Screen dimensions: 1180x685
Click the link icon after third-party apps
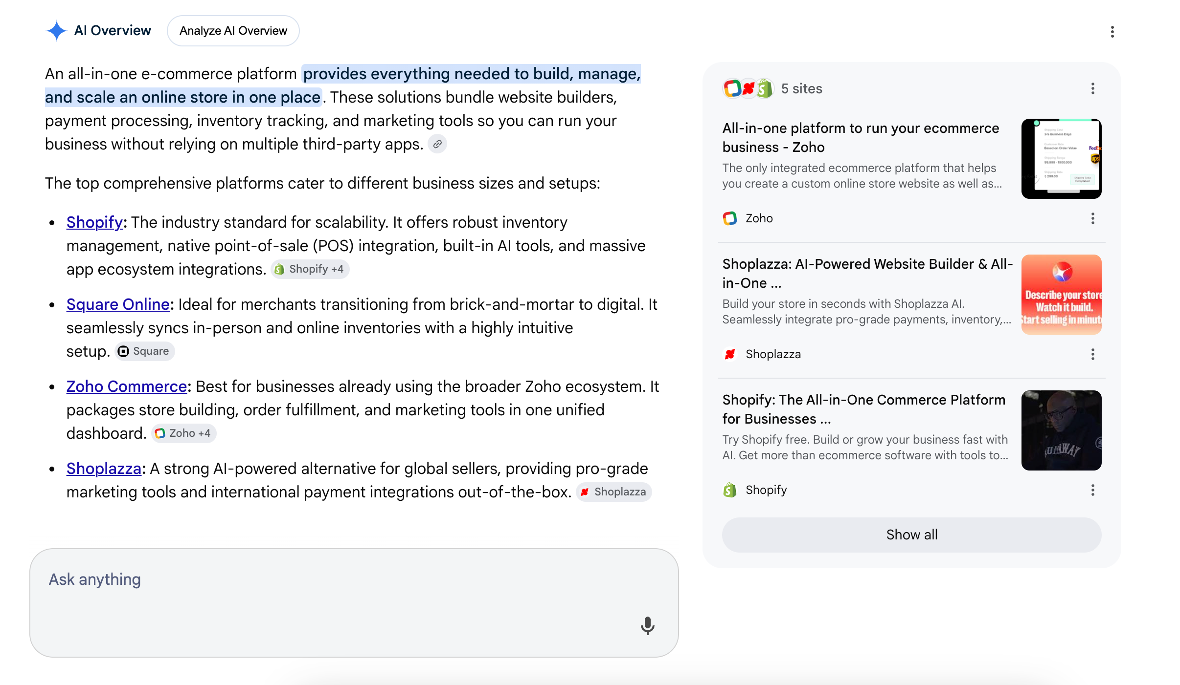(x=437, y=144)
